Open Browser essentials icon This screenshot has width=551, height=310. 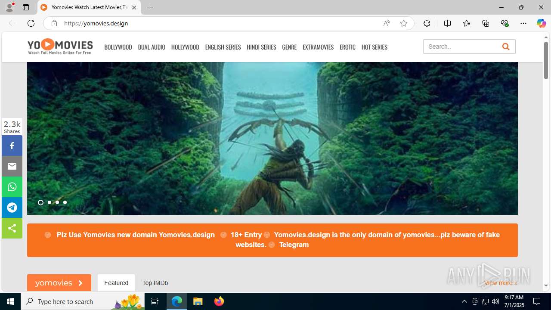(x=505, y=23)
